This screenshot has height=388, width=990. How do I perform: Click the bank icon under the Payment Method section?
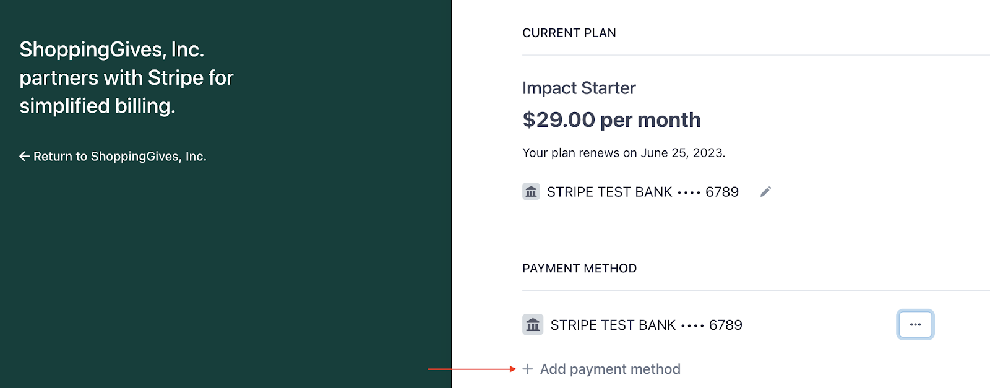pyautogui.click(x=533, y=325)
